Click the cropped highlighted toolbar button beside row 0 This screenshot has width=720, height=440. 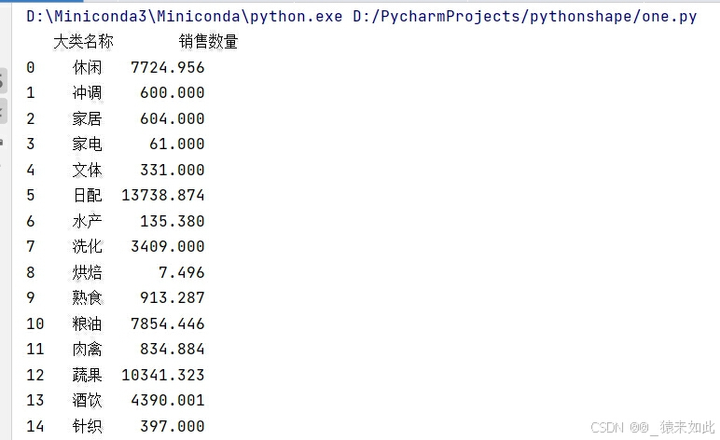pyautogui.click(x=3, y=80)
